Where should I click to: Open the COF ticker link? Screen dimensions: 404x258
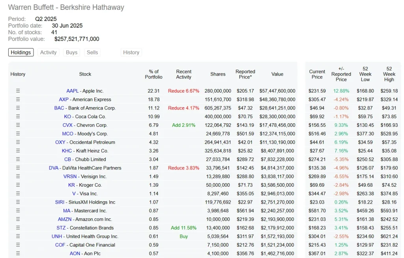(x=60, y=245)
